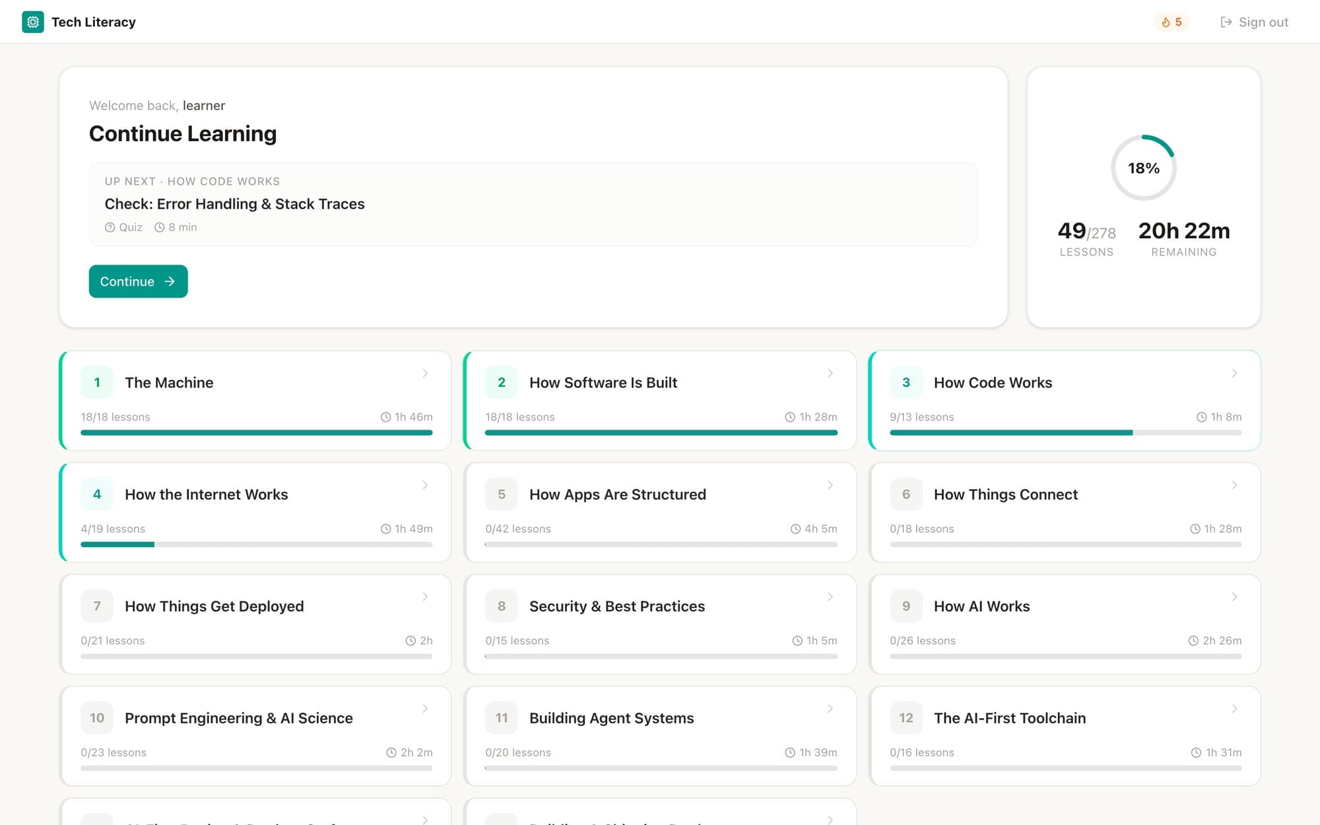
Task: Click the Sign out door icon
Action: pyautogui.click(x=1226, y=22)
